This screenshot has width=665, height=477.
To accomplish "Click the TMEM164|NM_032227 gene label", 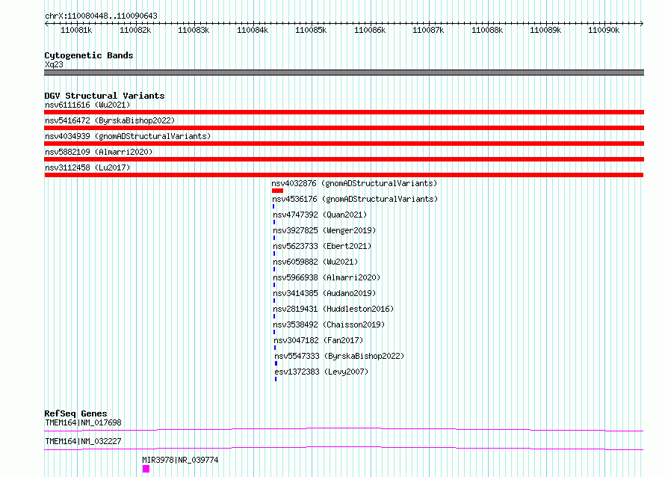I will [83, 441].
